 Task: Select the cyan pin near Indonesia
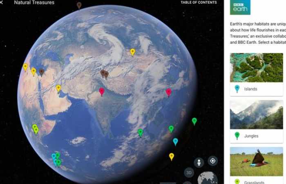(x=175, y=141)
